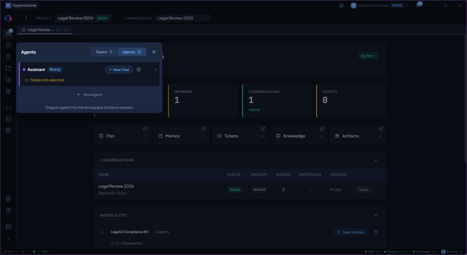This screenshot has height=255, width=467.
Task: Open the knowledge book sidebar icon
Action: click(x=8, y=80)
